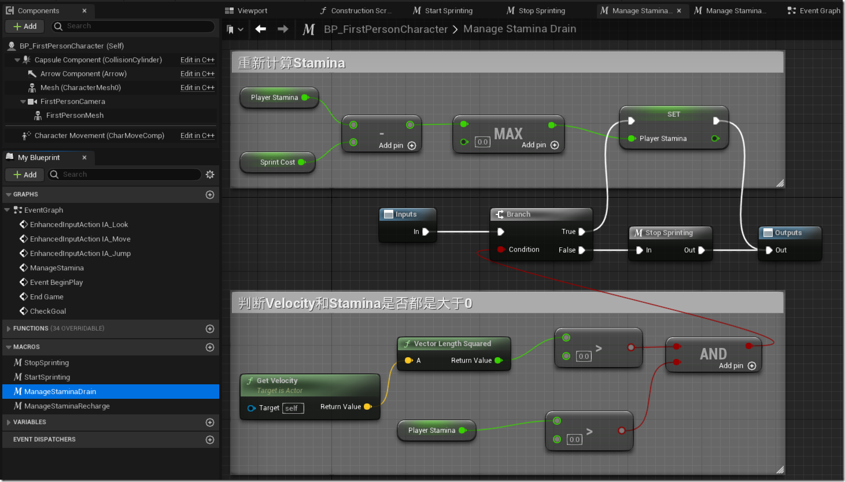Close the active Manage Stamina tab
Screen dimensions: 845x482
tap(679, 11)
